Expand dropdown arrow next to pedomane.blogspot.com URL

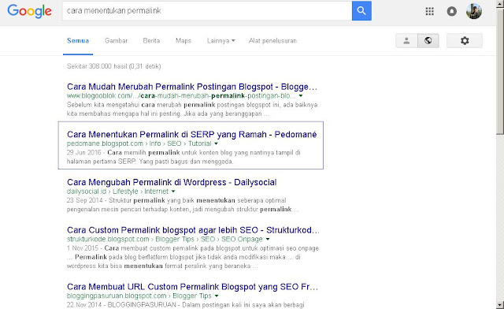point(216,143)
